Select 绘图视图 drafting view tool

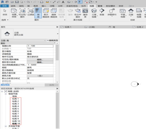(x=139, y=13)
